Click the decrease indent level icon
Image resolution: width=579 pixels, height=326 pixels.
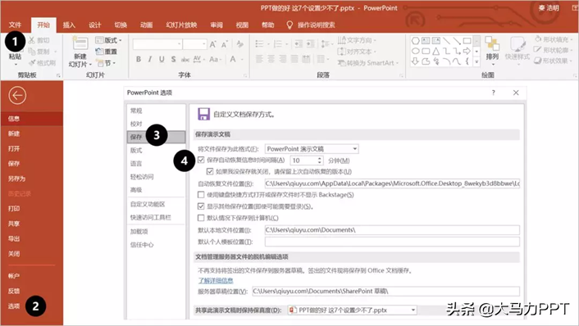pyautogui.click(x=299, y=44)
